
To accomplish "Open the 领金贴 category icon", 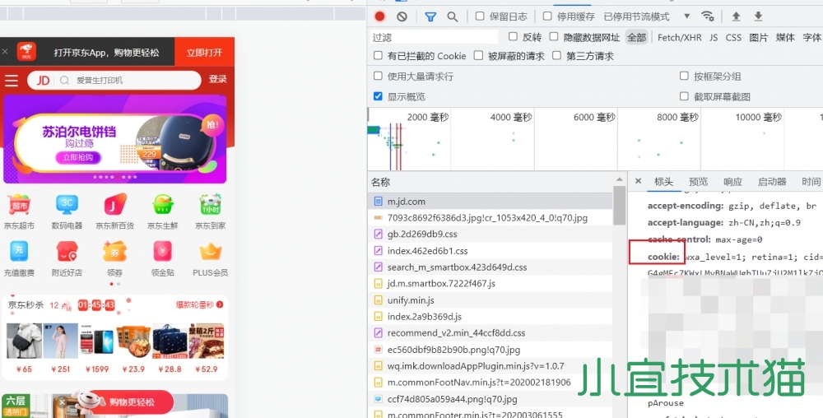I will click(x=163, y=252).
